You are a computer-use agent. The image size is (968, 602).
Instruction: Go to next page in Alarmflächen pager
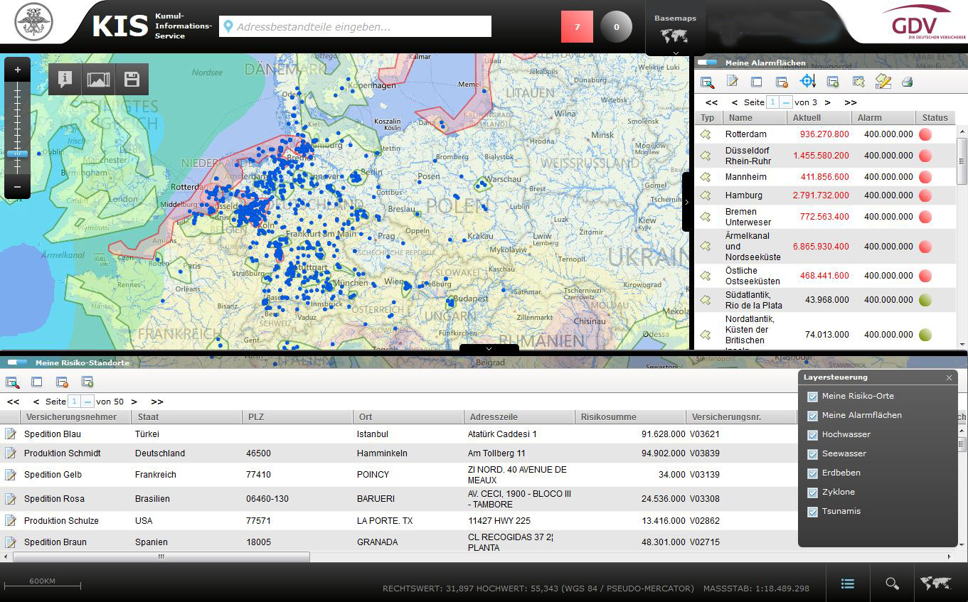point(828,102)
